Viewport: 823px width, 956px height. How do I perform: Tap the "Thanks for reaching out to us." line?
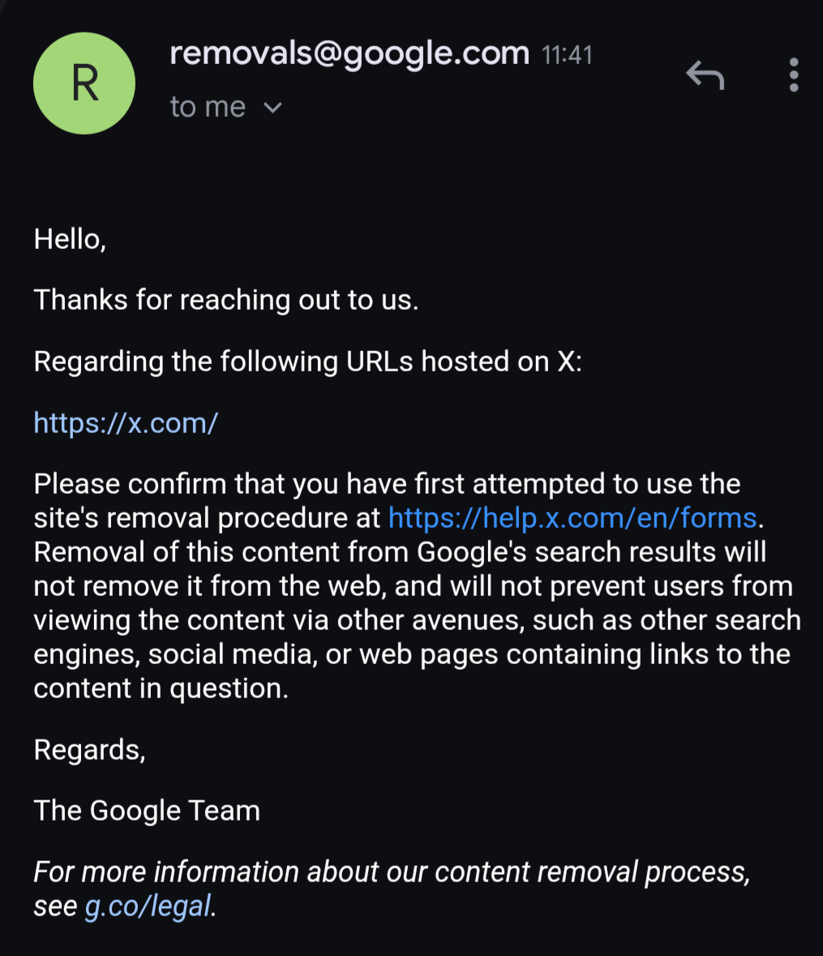(226, 300)
